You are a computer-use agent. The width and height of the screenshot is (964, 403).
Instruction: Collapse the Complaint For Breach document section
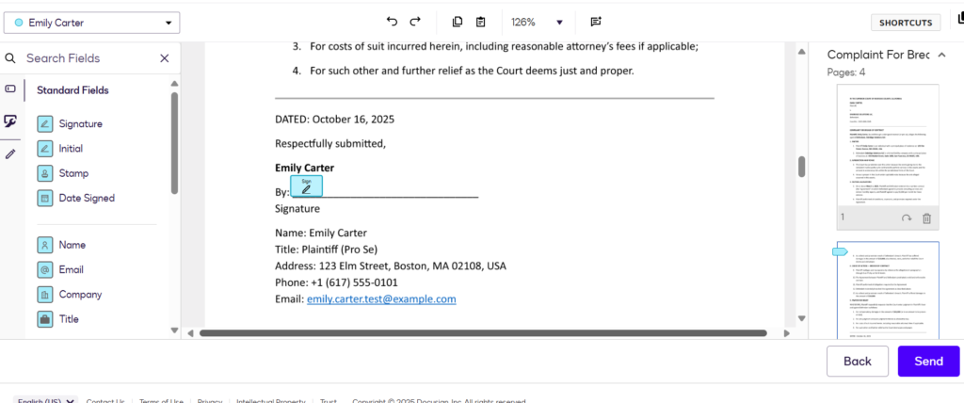click(x=940, y=55)
